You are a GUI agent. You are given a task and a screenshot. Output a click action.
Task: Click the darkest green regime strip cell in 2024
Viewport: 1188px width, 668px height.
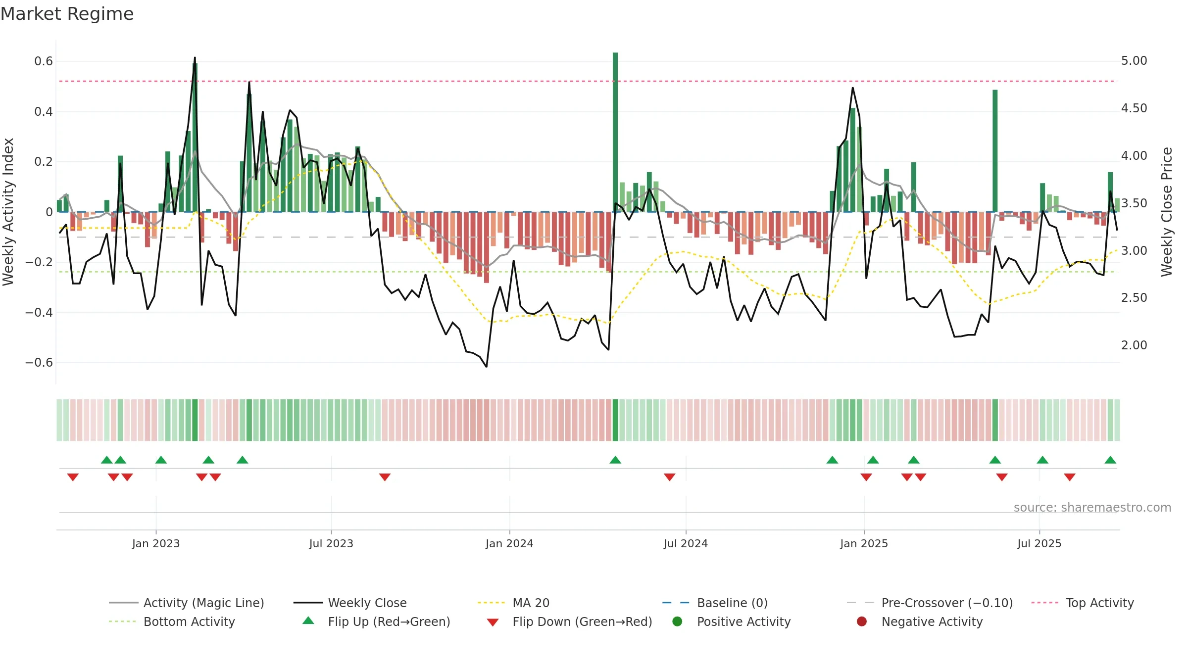click(x=615, y=420)
